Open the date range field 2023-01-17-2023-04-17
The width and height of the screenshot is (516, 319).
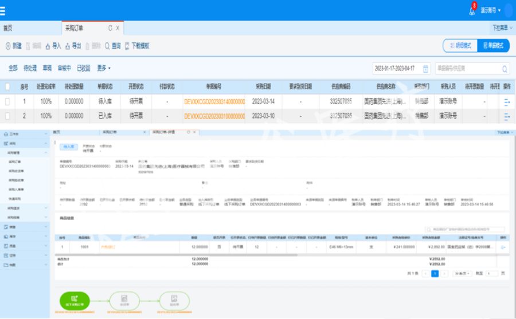401,68
